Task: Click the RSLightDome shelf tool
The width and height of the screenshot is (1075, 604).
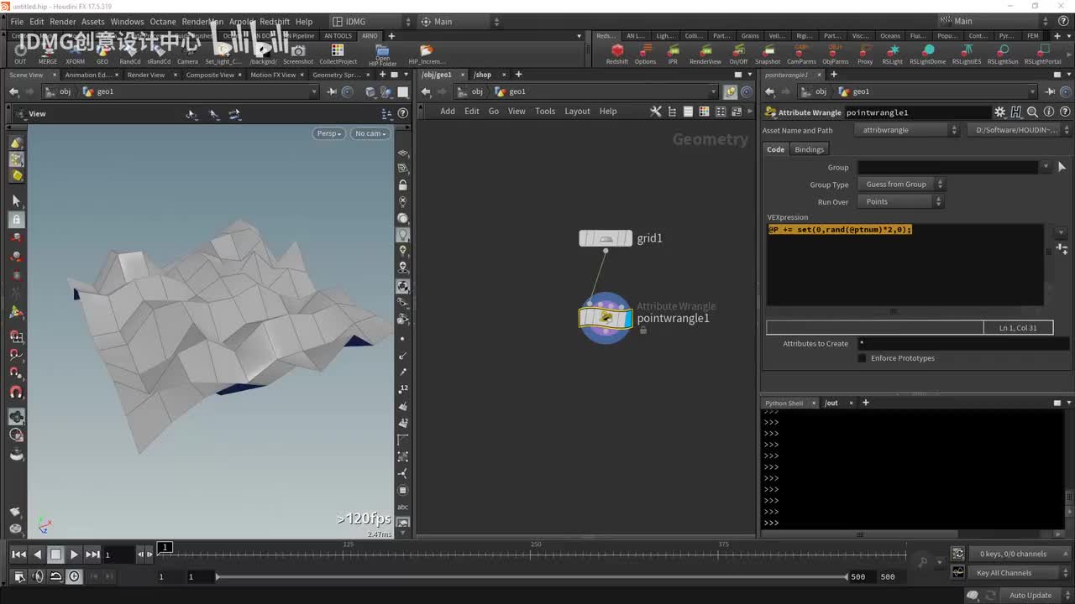Action: tap(927, 52)
